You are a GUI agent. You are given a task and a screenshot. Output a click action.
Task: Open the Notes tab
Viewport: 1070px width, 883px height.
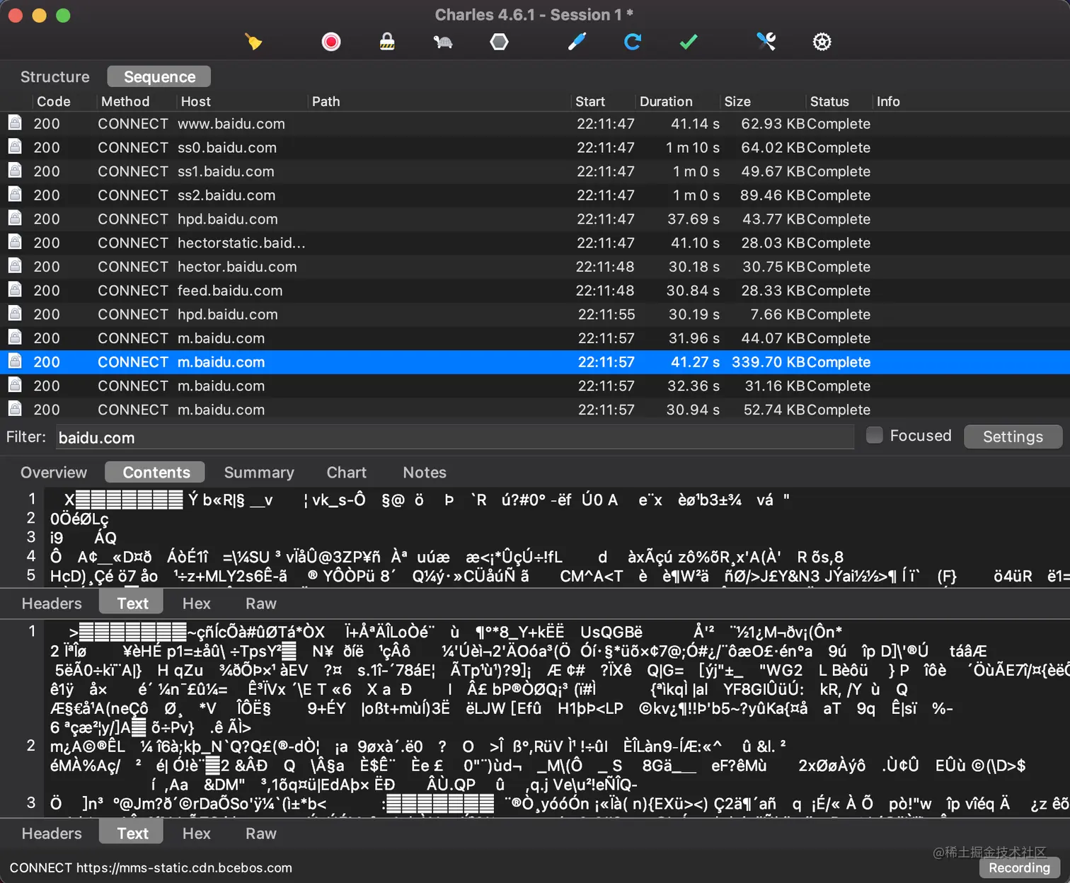(425, 472)
